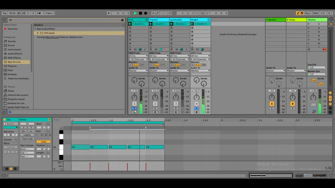Toggle the Follow playback icon

click(109, 13)
